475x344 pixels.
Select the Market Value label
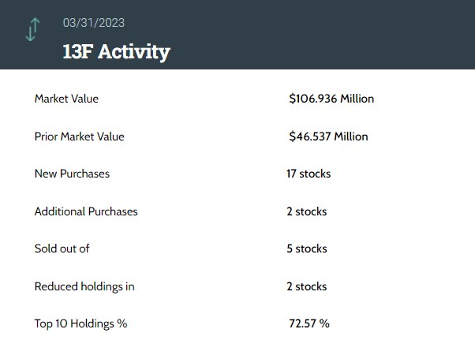tap(66, 99)
